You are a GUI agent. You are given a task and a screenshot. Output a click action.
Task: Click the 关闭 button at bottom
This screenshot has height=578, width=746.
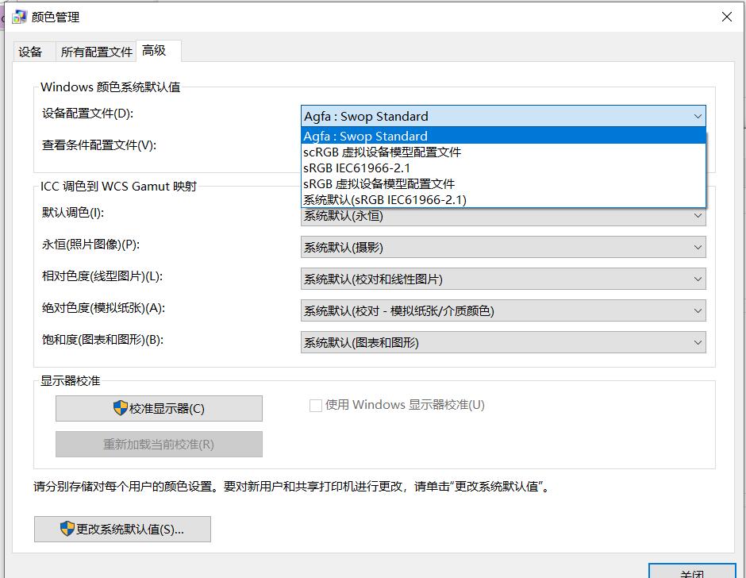point(692,572)
